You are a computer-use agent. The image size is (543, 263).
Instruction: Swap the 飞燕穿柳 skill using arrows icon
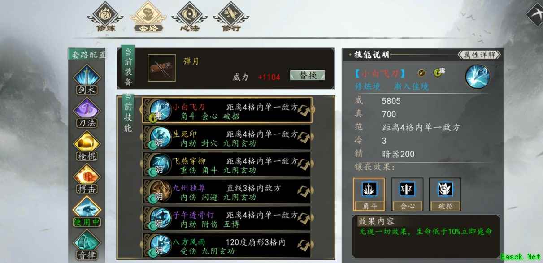tap(304, 165)
